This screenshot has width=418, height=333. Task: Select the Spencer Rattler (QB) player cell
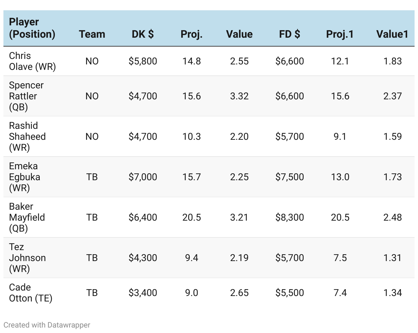click(26, 96)
